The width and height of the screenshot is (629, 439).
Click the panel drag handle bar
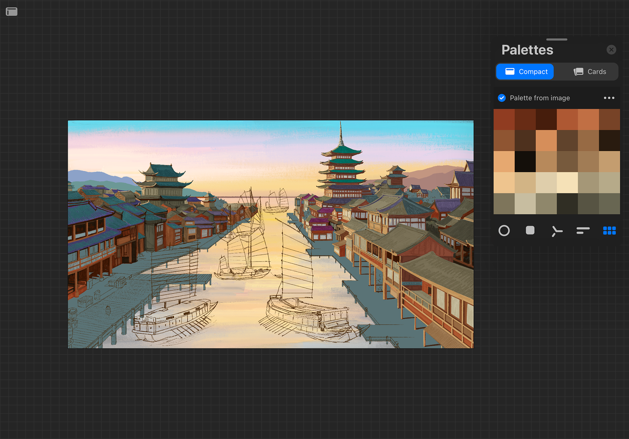pos(557,40)
